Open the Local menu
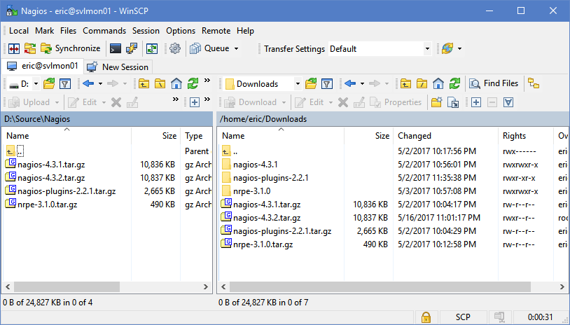The height and width of the screenshot is (325, 570). tap(18, 31)
